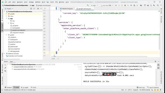Open the VCS menu
The width and height of the screenshot is (165, 93).
(56, 2)
